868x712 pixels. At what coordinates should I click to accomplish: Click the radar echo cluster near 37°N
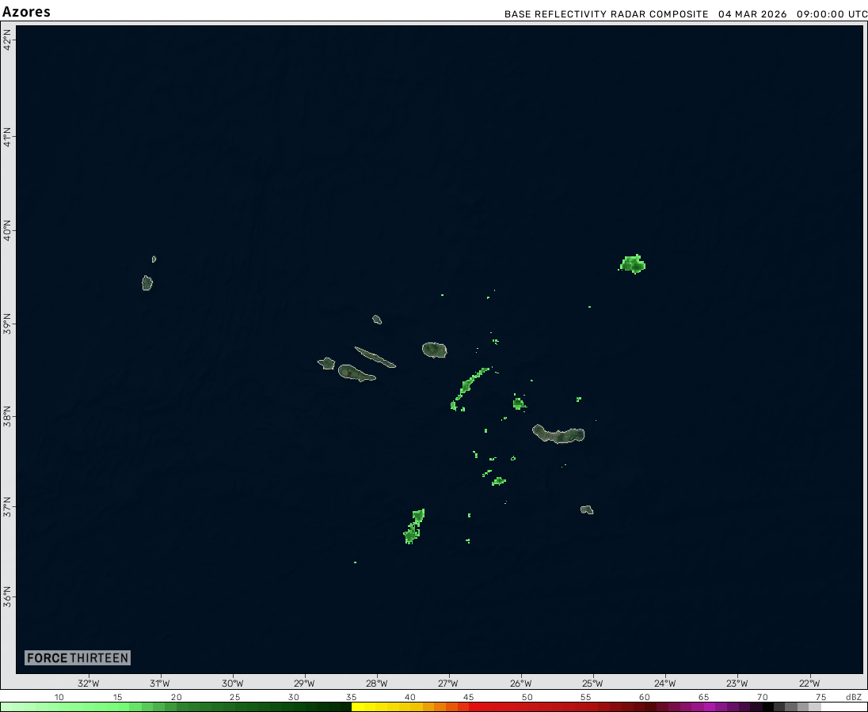[413, 528]
